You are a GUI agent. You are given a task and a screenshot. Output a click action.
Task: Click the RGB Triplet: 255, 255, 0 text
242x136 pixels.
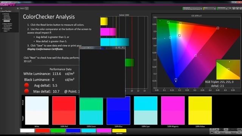pyautogui.click(x=219, y=82)
